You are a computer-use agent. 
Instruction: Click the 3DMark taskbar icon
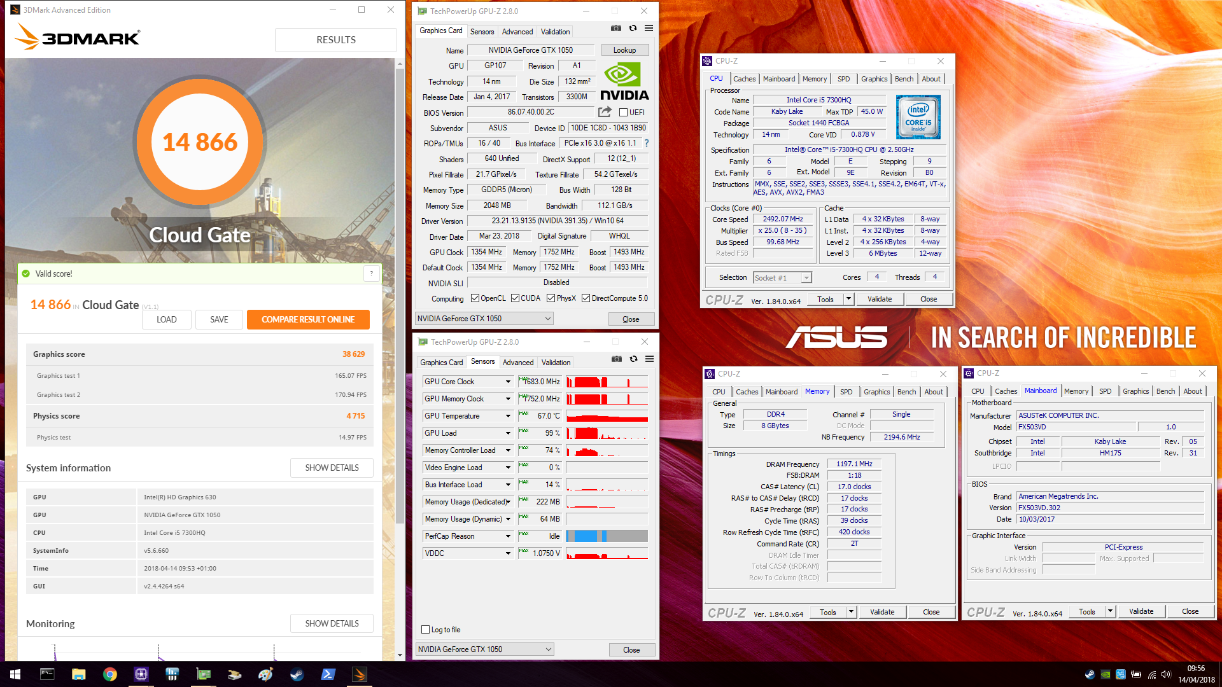click(359, 674)
